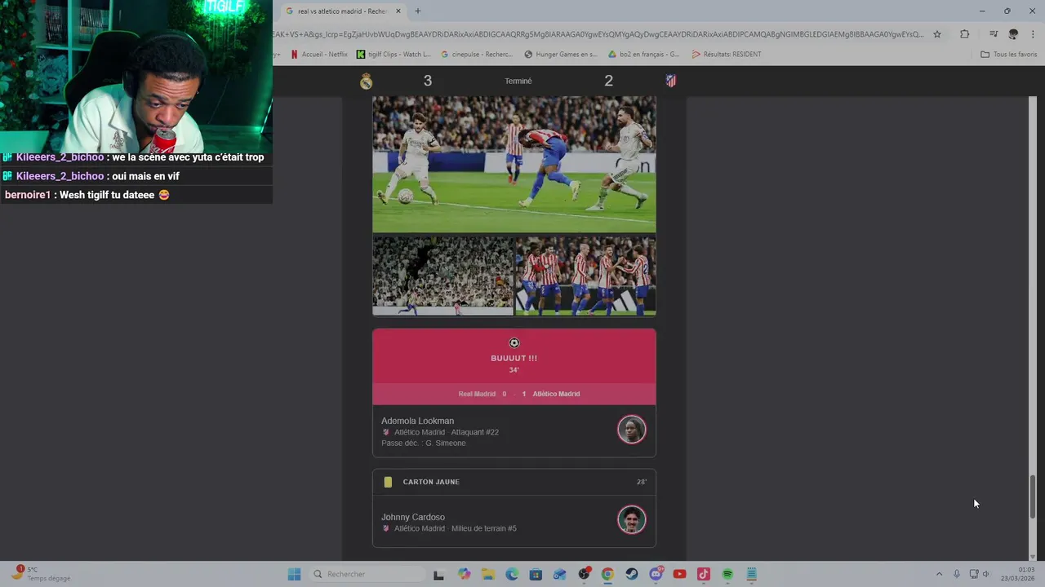Open a new browser tab
Image resolution: width=1045 pixels, height=587 pixels.
coord(418,11)
